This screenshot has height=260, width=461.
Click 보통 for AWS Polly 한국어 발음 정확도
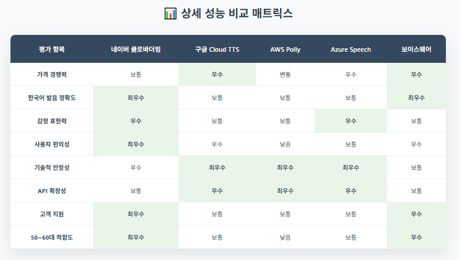285,98
